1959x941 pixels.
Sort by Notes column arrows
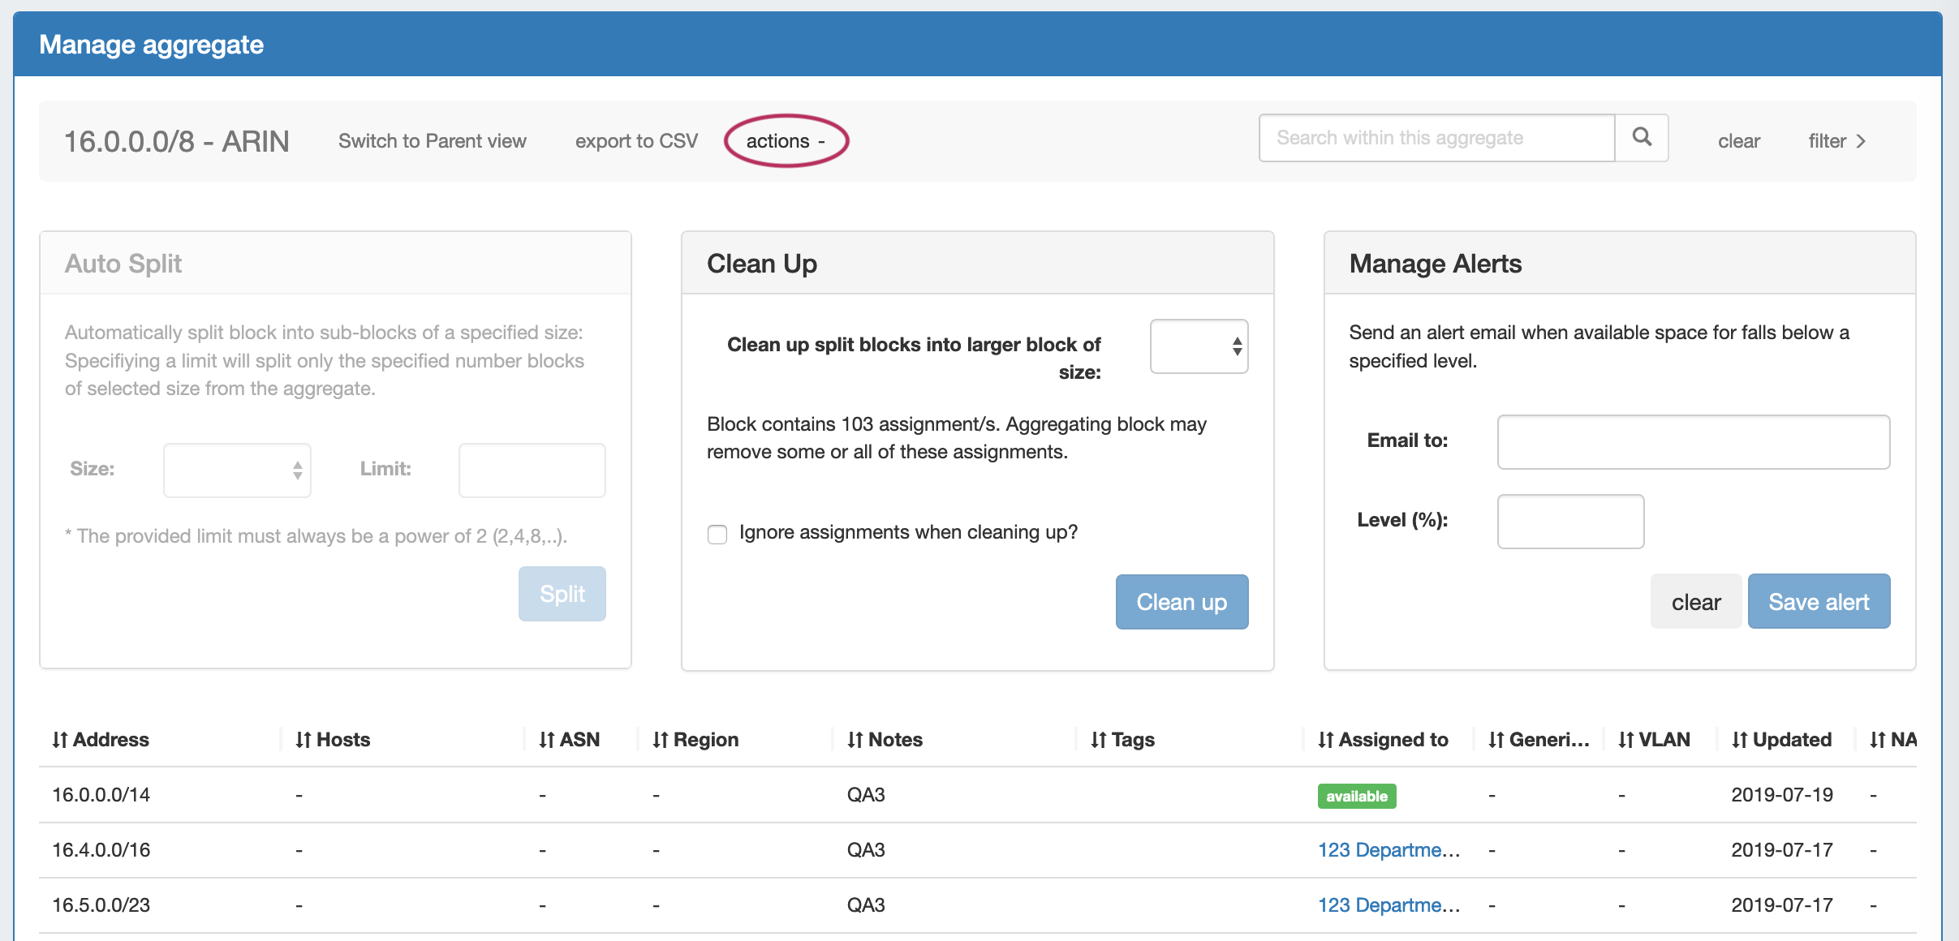pos(855,740)
